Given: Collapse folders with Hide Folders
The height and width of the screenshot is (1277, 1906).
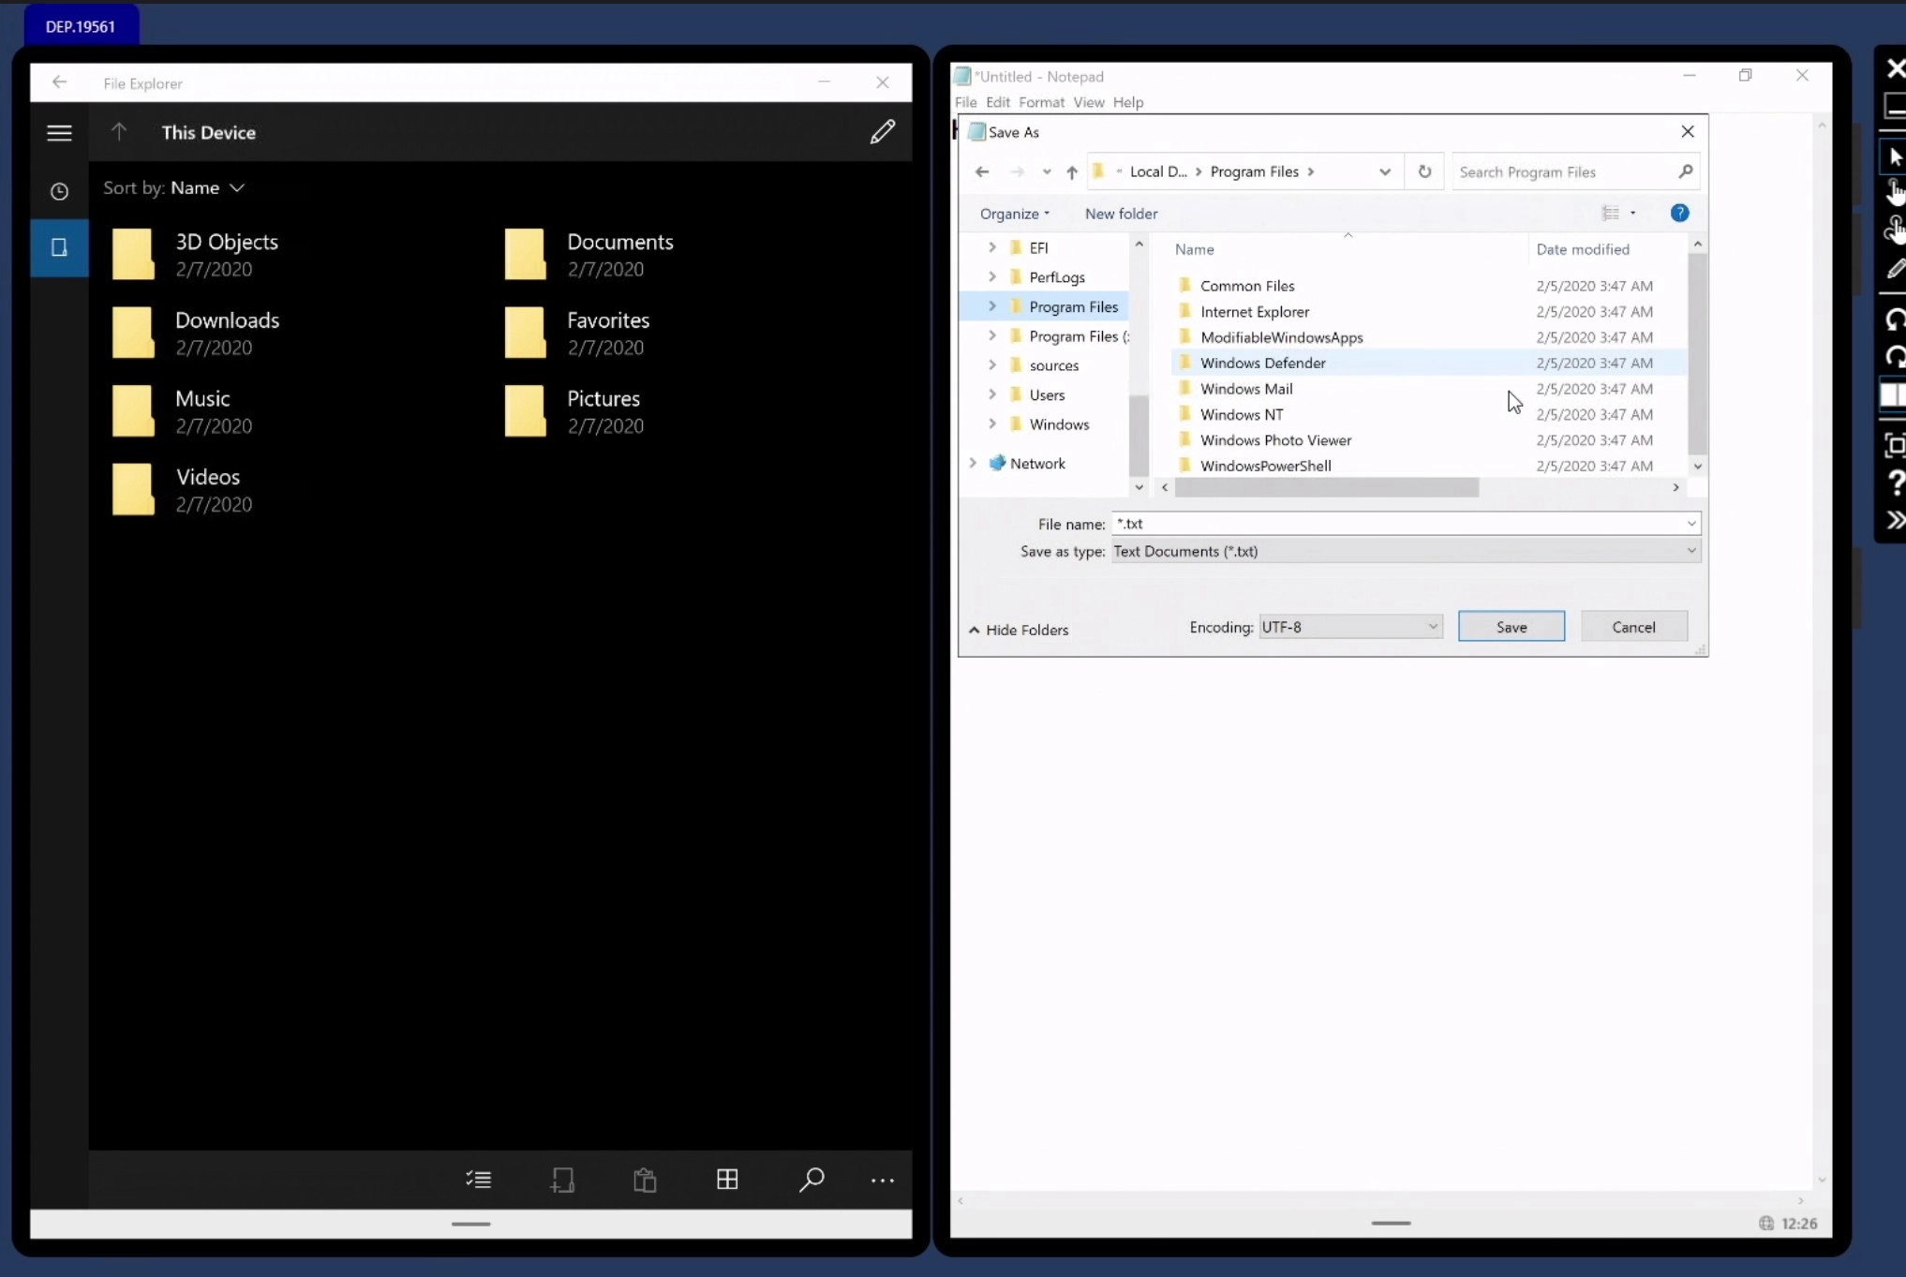Looking at the screenshot, I should point(1019,630).
